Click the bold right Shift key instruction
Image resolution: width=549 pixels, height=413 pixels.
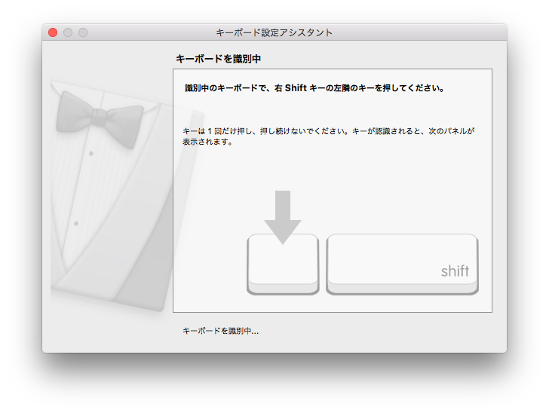pos(314,88)
